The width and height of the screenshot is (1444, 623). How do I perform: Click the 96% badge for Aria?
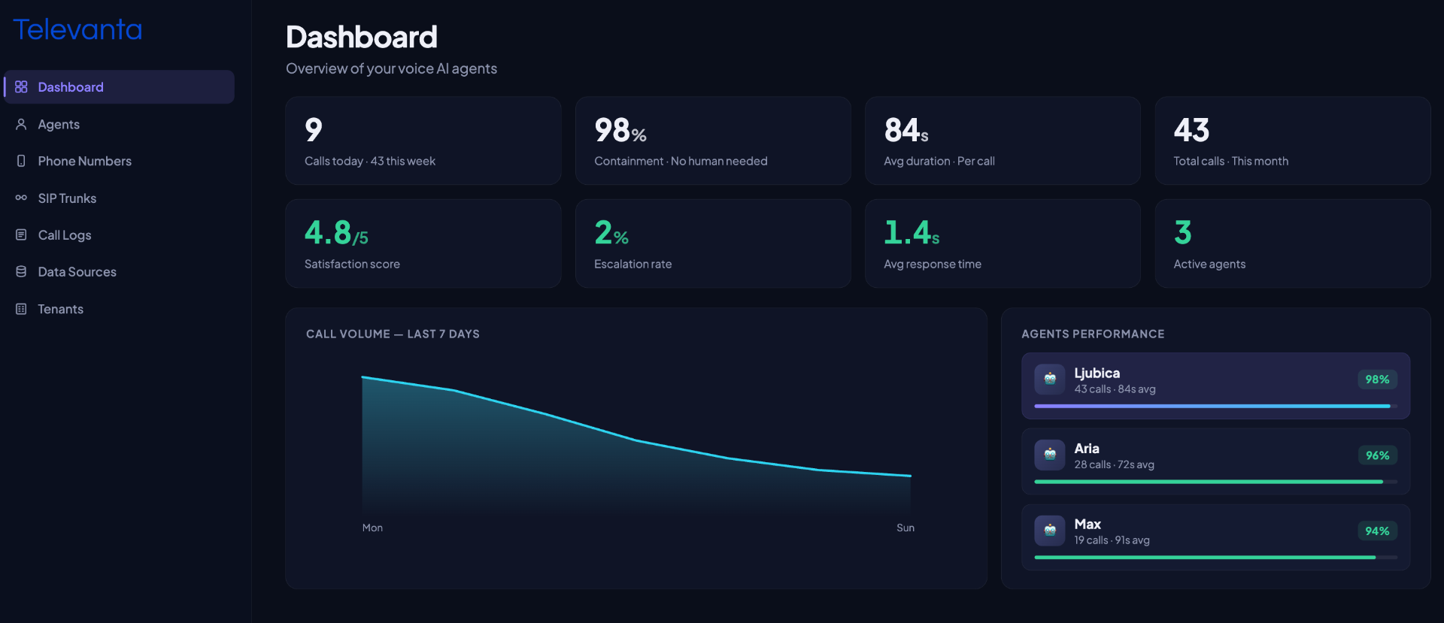pos(1377,455)
